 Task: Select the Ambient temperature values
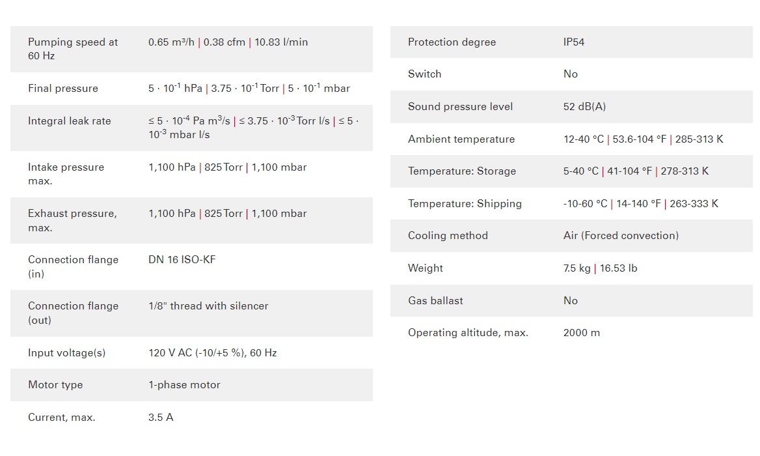coord(643,139)
